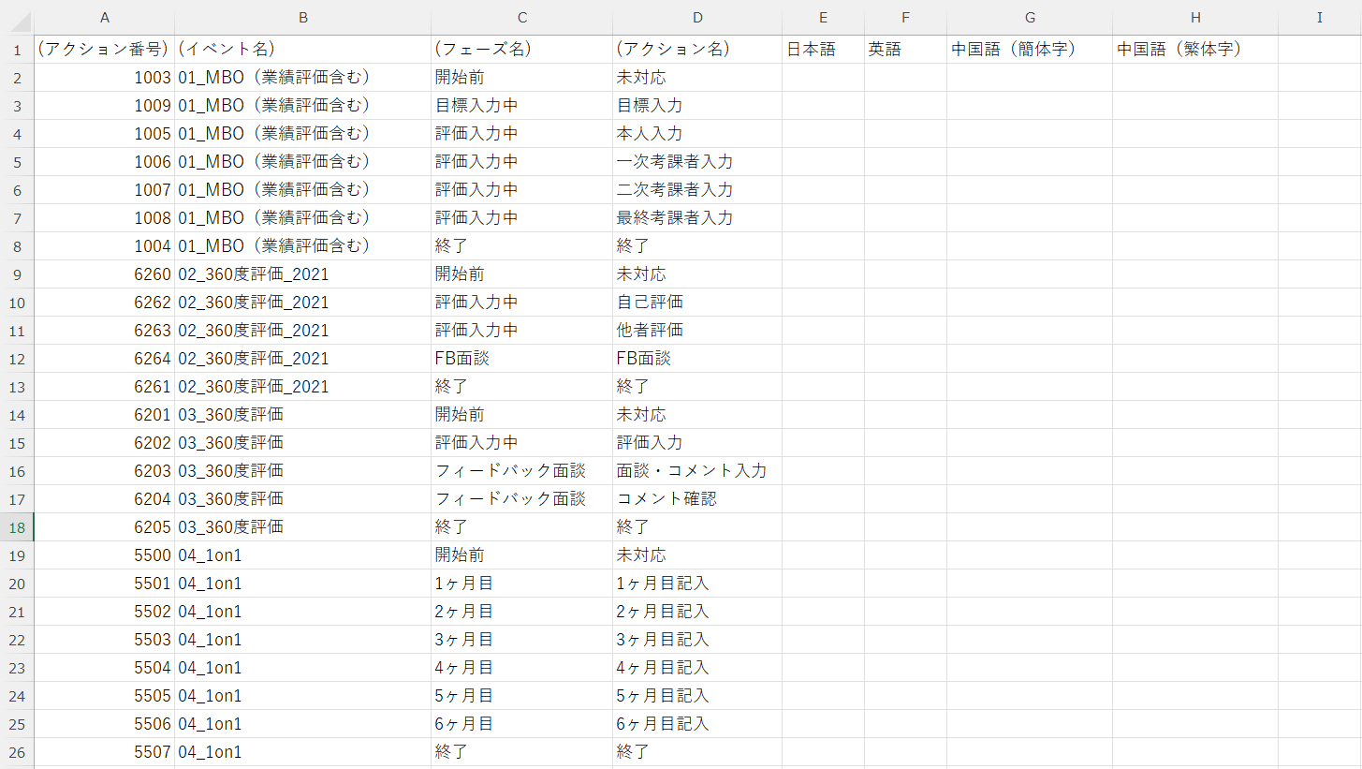Select row 1 header

click(x=17, y=49)
